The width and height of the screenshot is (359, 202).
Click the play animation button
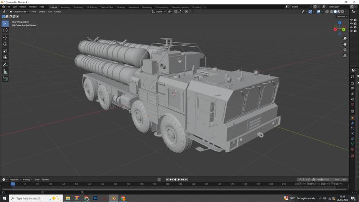coord(179,180)
